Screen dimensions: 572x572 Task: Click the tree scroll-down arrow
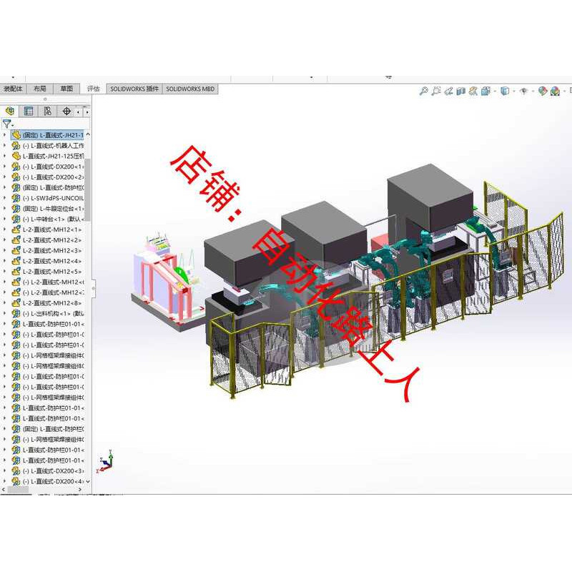click(87, 481)
